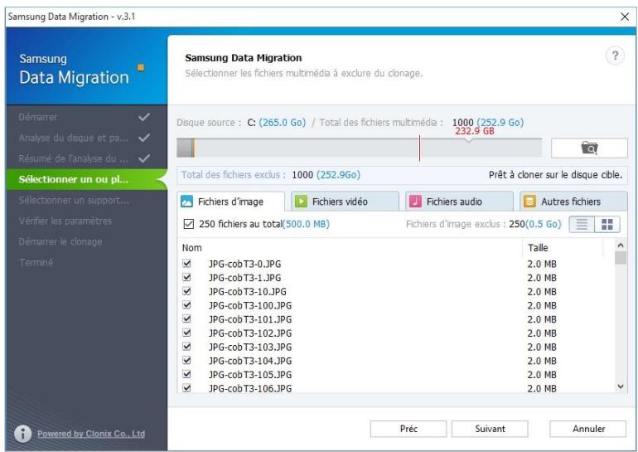The image size is (638, 452).
Task: Select Sélectionner un support step
Action: click(86, 201)
